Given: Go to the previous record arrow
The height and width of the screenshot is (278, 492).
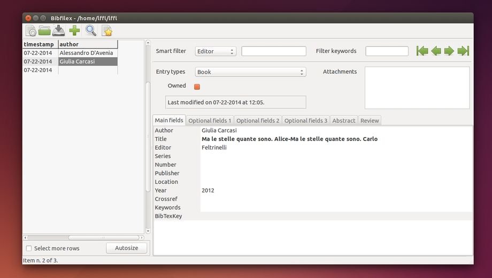Looking at the screenshot, I should [x=436, y=51].
